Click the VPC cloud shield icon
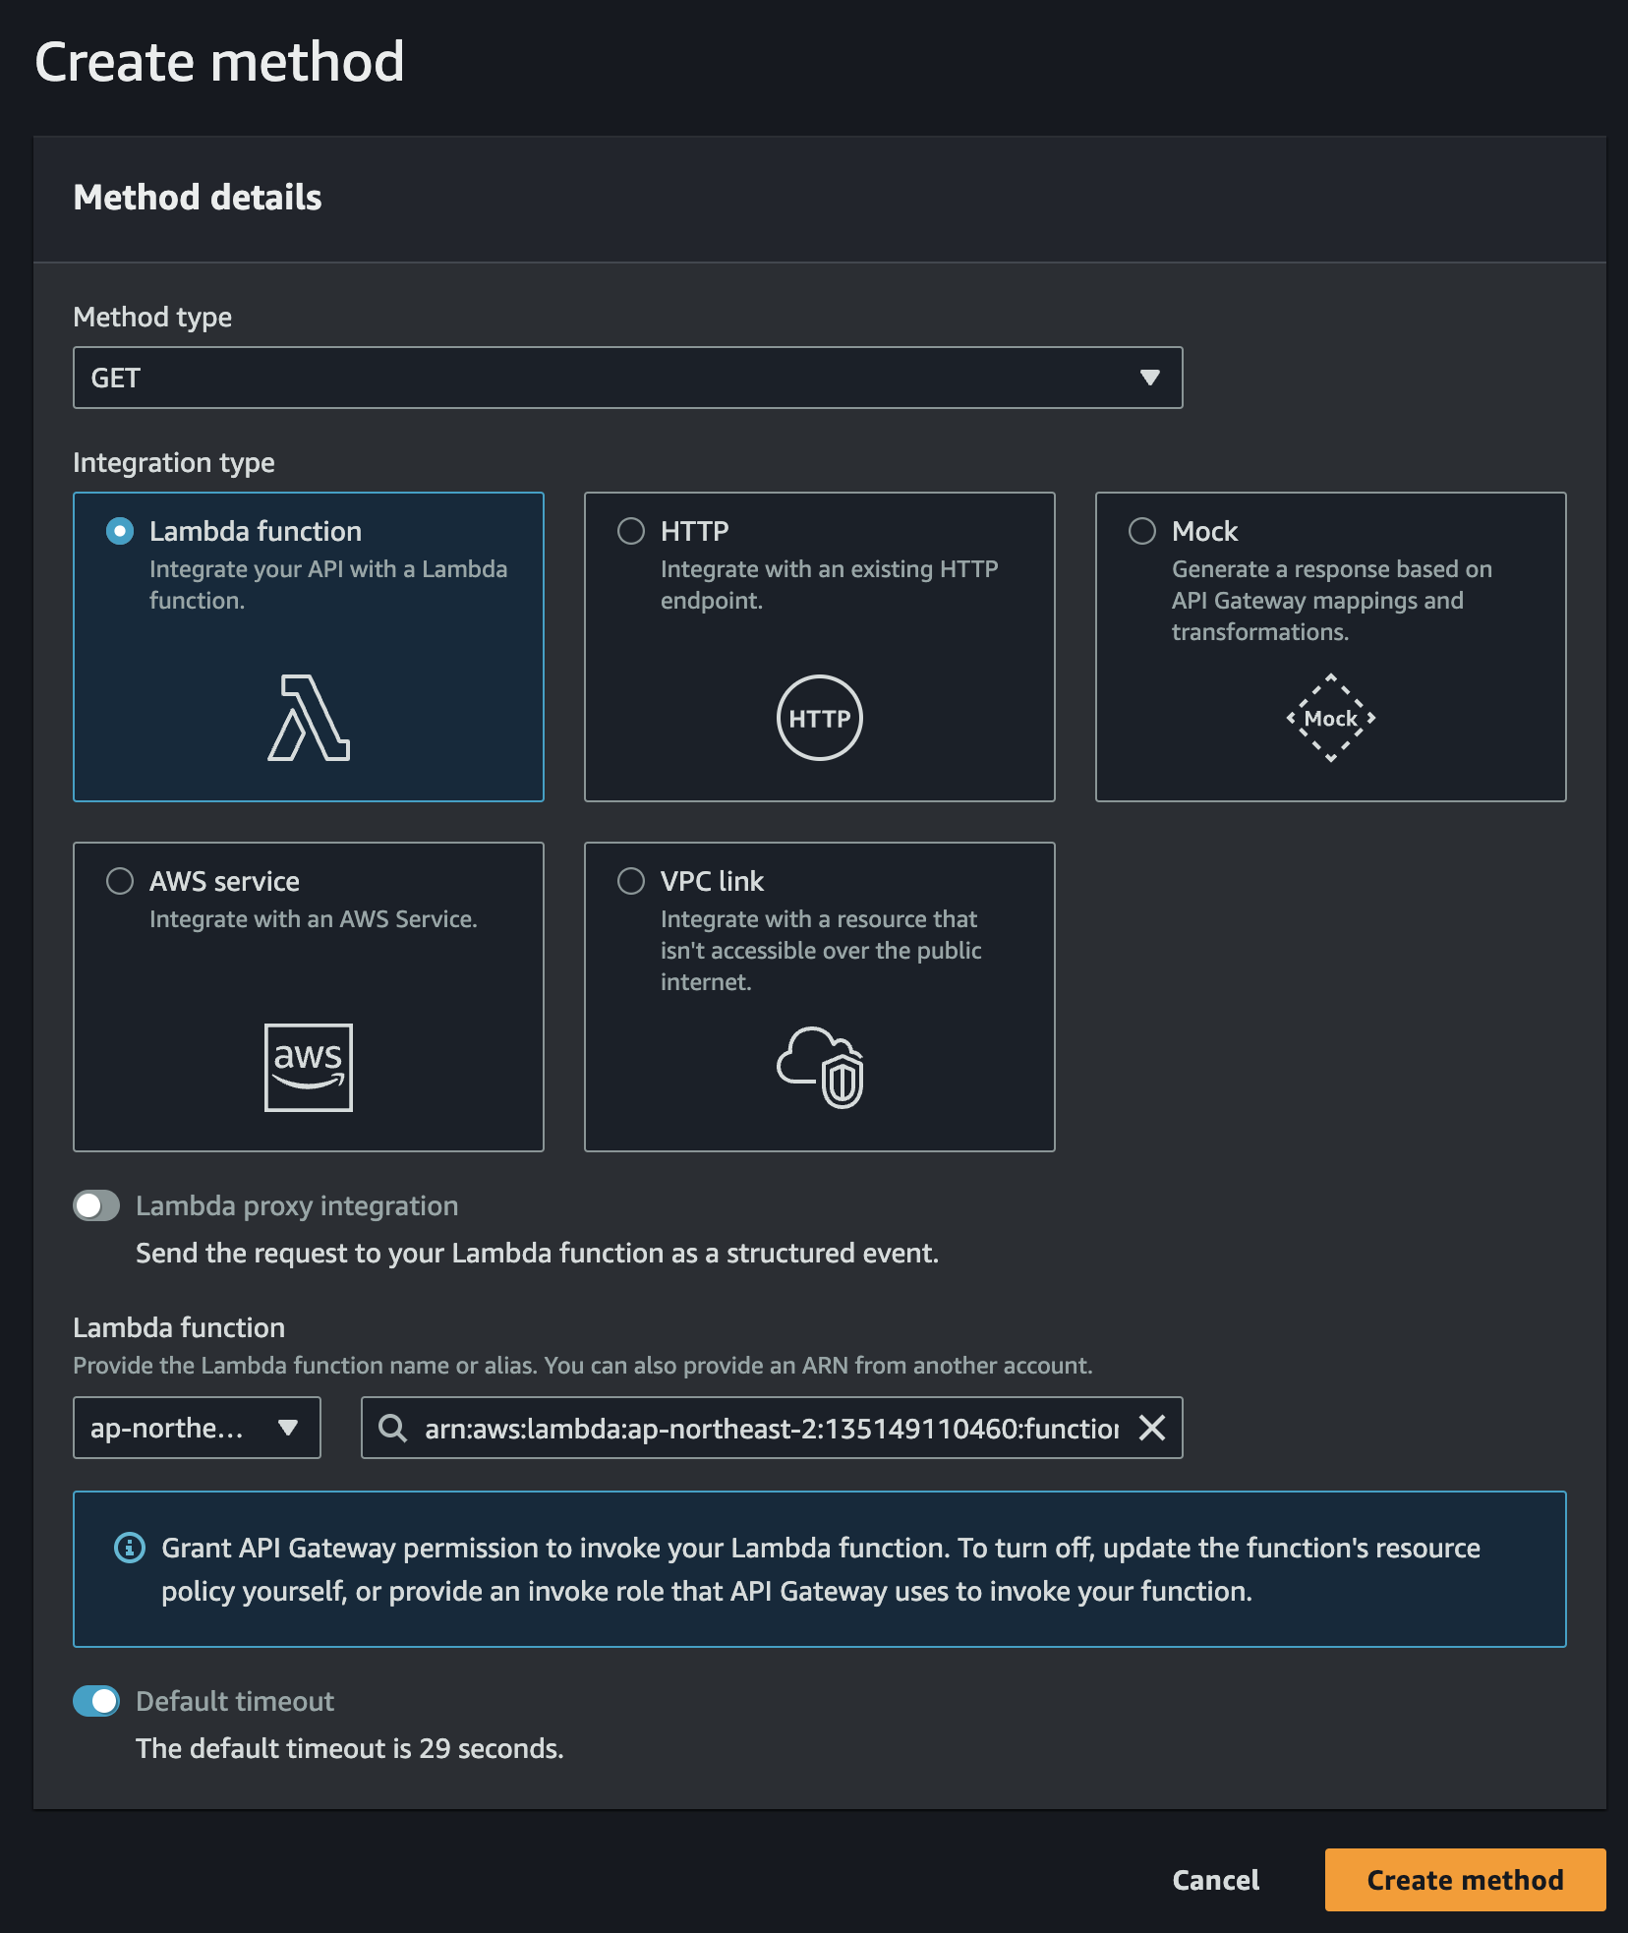The height and width of the screenshot is (1933, 1628). [x=820, y=1068]
